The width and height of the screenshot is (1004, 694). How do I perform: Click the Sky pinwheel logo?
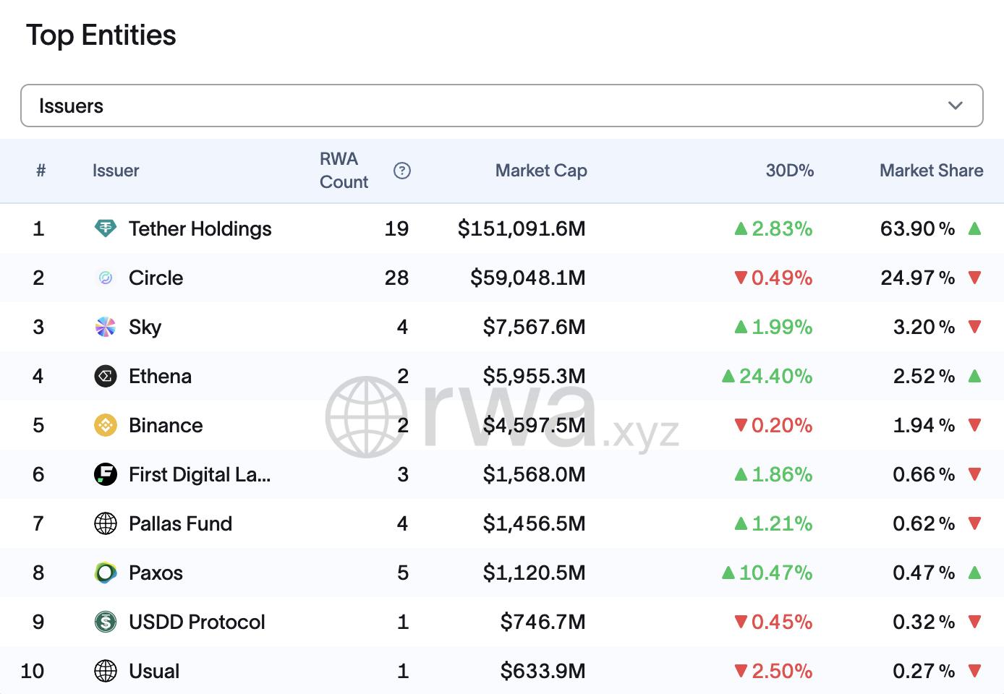point(105,327)
